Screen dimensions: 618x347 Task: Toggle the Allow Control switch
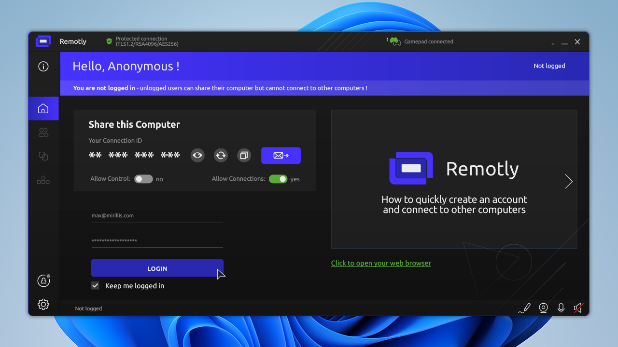point(143,179)
